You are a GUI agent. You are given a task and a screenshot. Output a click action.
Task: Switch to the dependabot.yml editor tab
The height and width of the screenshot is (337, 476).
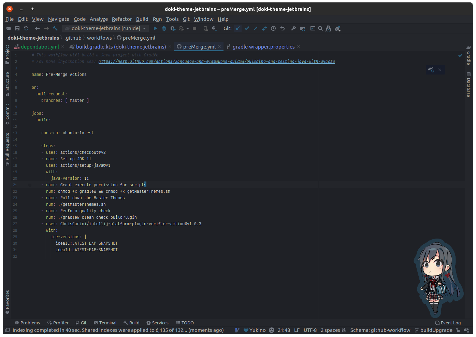tap(40, 47)
